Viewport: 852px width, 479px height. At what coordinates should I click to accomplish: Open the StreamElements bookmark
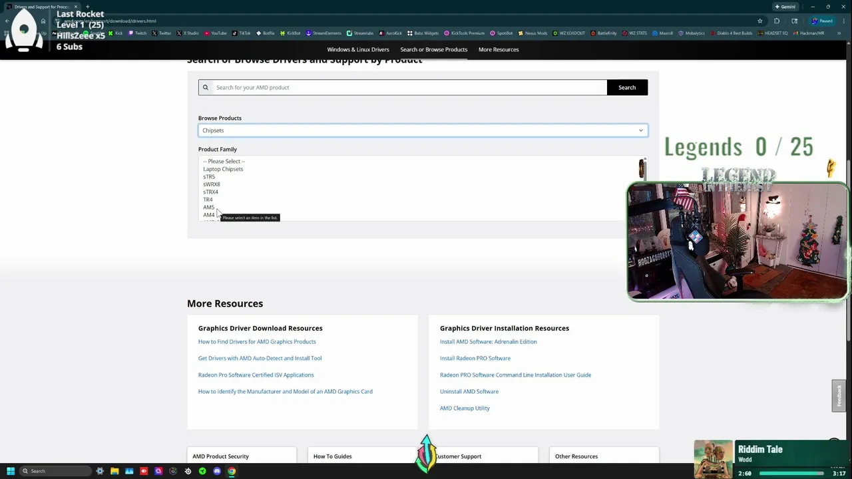tap(323, 33)
